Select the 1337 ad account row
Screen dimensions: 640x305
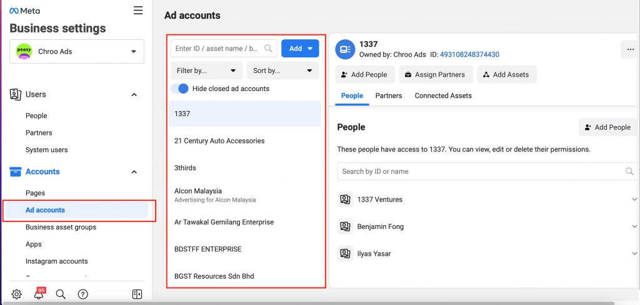[x=245, y=114]
